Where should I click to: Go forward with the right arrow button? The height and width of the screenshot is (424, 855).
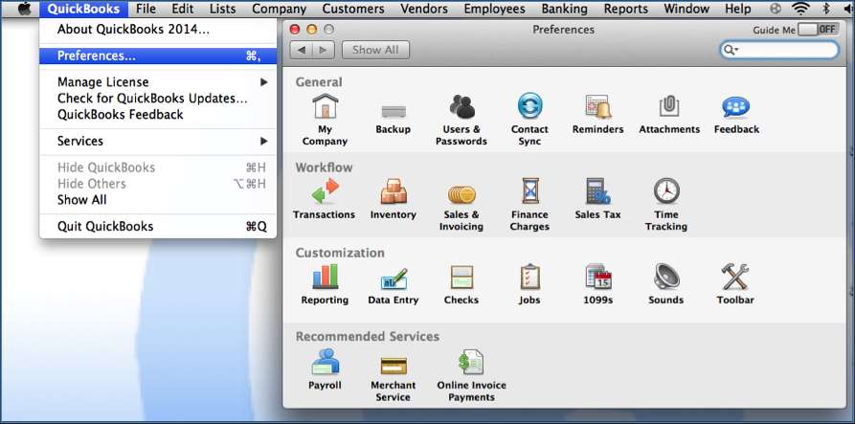(324, 50)
